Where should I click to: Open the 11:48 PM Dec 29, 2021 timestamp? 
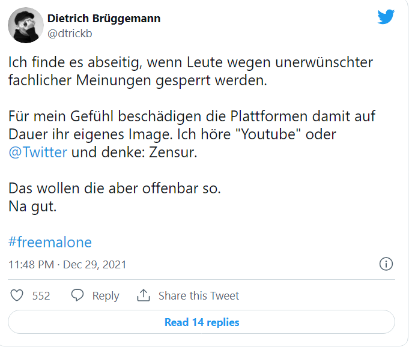[x=67, y=265]
